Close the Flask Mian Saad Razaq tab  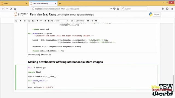(56, 4)
